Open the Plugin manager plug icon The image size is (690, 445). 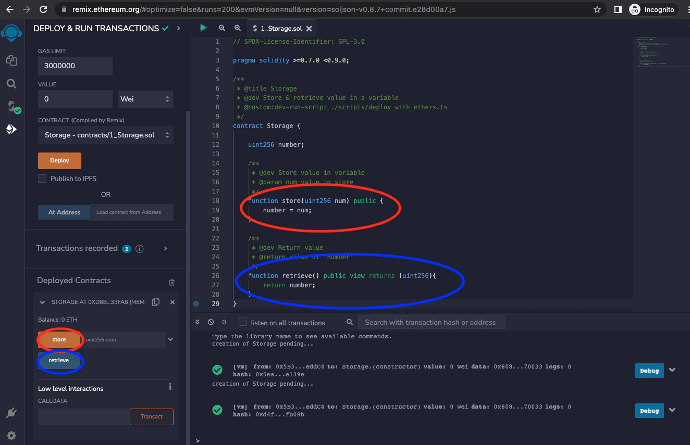(x=11, y=413)
